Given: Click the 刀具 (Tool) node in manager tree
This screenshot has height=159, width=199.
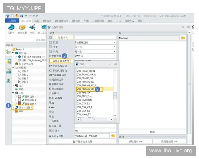Looking at the screenshot, I should [21, 85].
